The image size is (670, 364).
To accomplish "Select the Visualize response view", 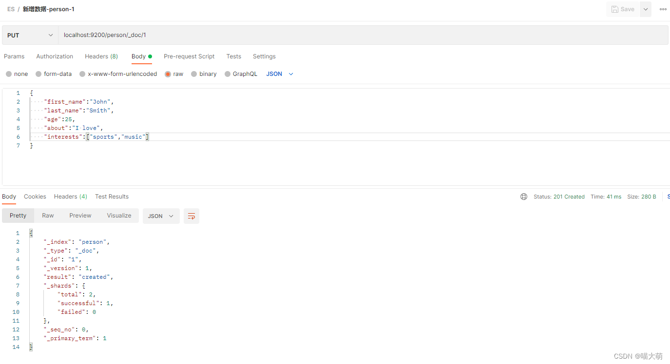I will coord(119,216).
